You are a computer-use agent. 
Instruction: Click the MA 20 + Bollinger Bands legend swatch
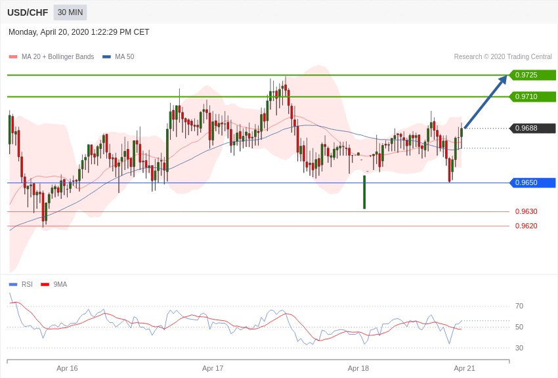click(x=13, y=56)
